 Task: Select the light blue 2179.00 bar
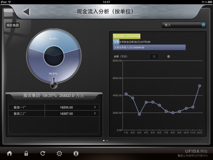[x=116, y=42]
